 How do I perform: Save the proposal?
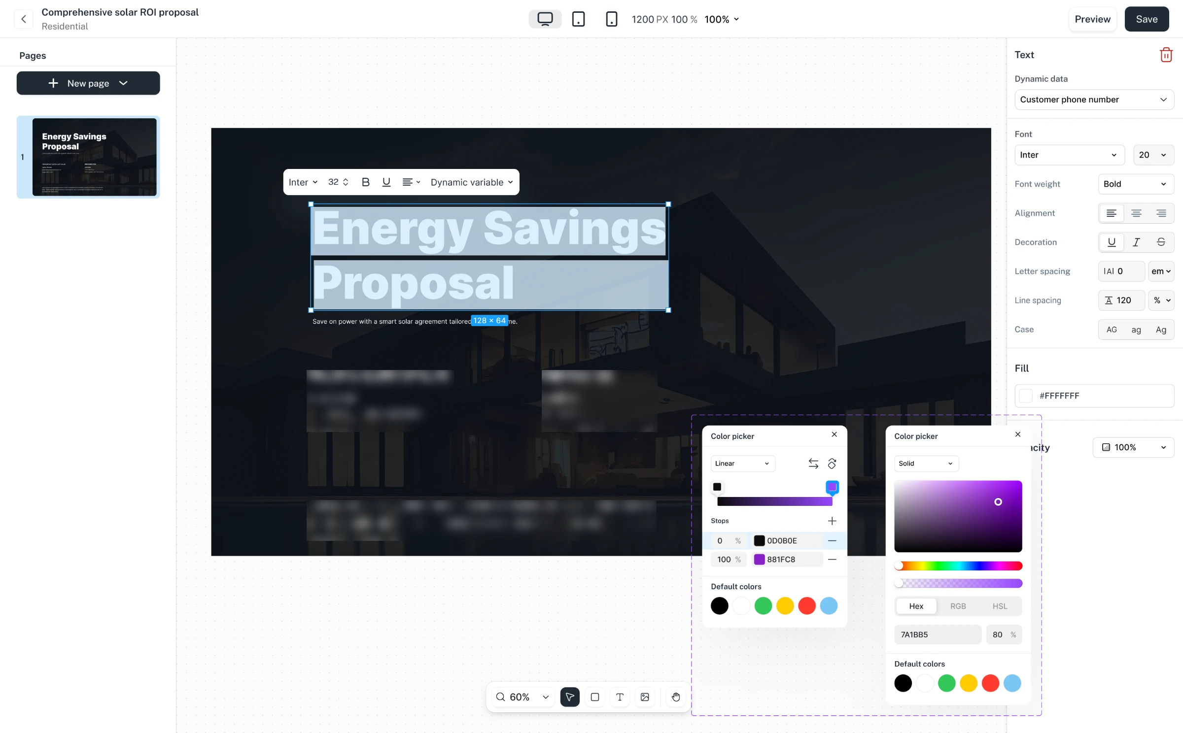click(1147, 19)
